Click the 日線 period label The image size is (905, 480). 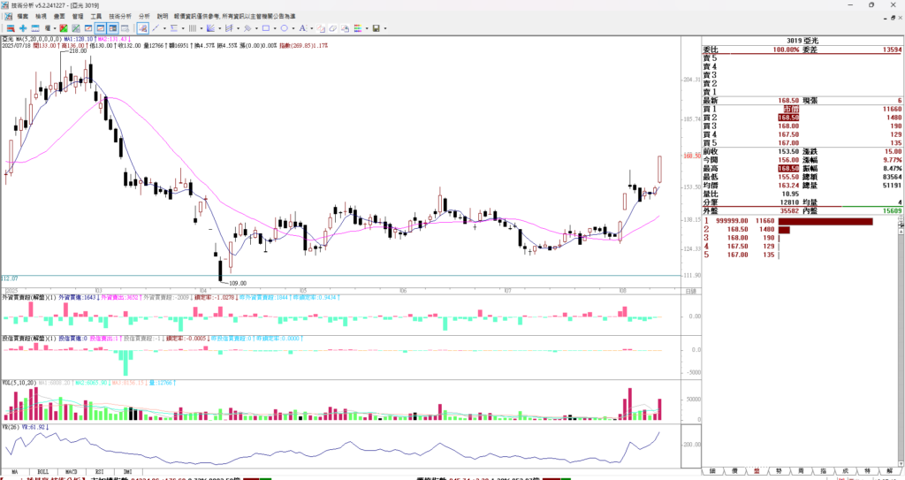pyautogui.click(x=690, y=290)
